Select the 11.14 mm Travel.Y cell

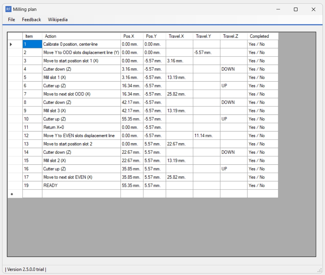pyautogui.click(x=203, y=136)
